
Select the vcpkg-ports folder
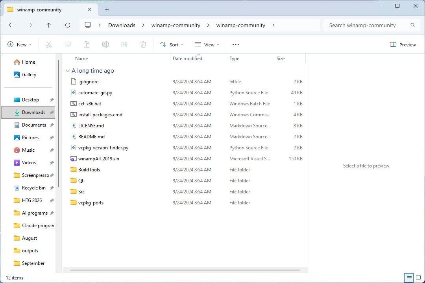pyautogui.click(x=91, y=203)
